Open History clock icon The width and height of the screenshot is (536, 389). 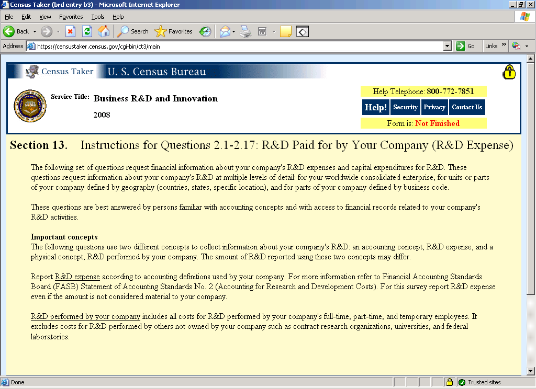coord(205,31)
